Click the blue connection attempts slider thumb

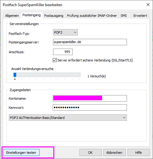pyautogui.click(x=15, y=75)
